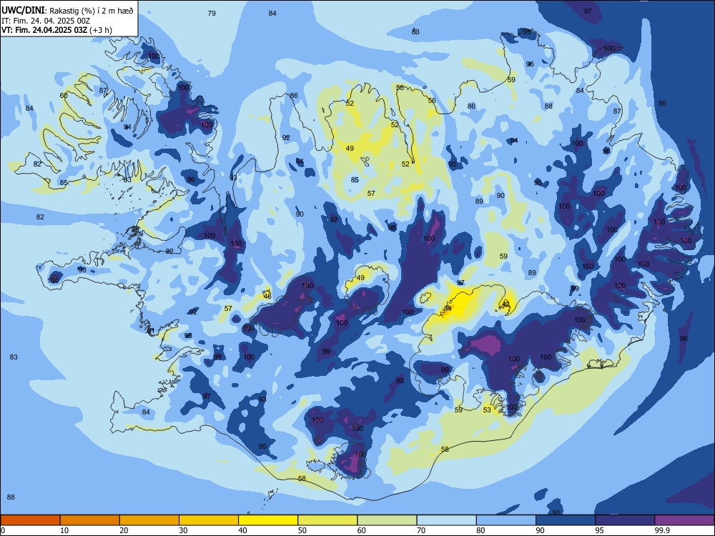Pick the bright yellow 40–50 legend swatch
The image size is (715, 536).
[x=268, y=520]
